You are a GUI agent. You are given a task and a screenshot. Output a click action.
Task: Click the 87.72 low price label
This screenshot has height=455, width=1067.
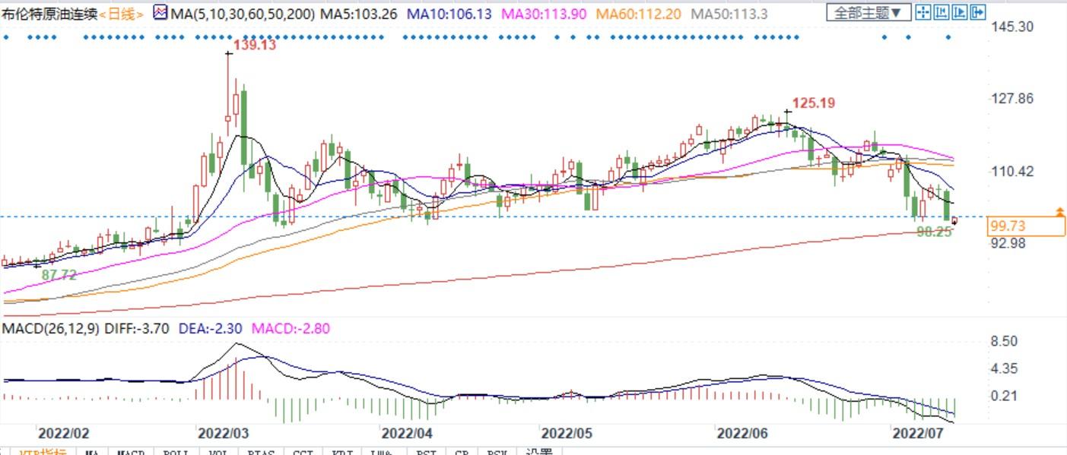59,275
